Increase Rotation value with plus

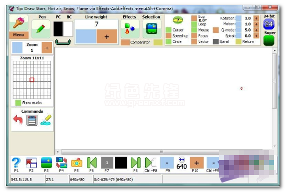point(256,18)
